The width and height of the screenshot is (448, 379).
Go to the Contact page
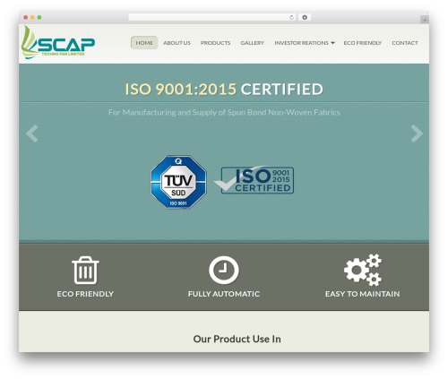(x=405, y=43)
